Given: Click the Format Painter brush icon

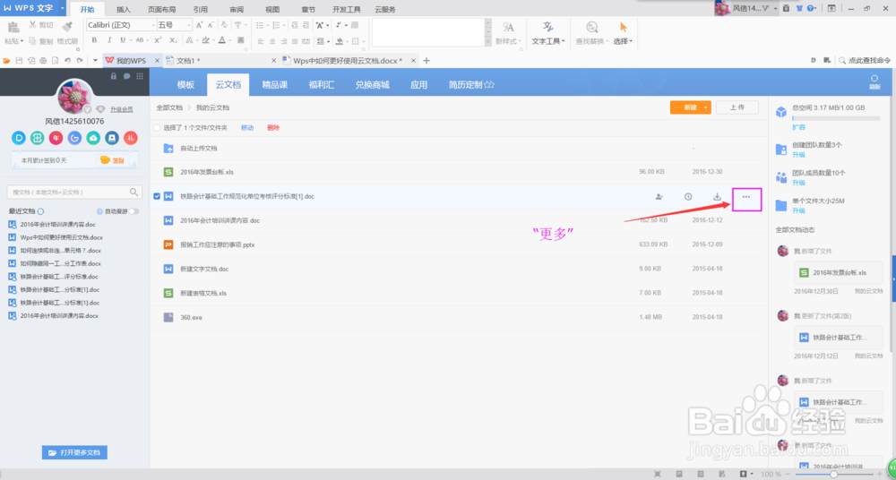Looking at the screenshot, I should [67, 26].
